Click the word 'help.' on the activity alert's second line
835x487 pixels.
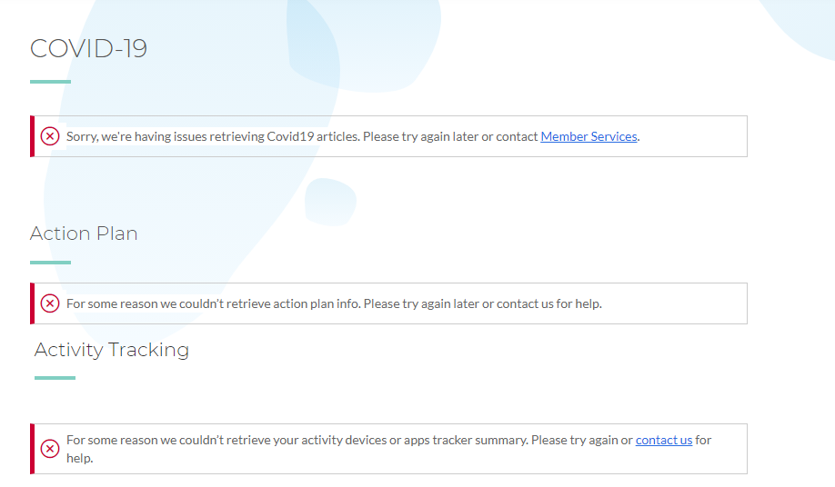point(80,458)
